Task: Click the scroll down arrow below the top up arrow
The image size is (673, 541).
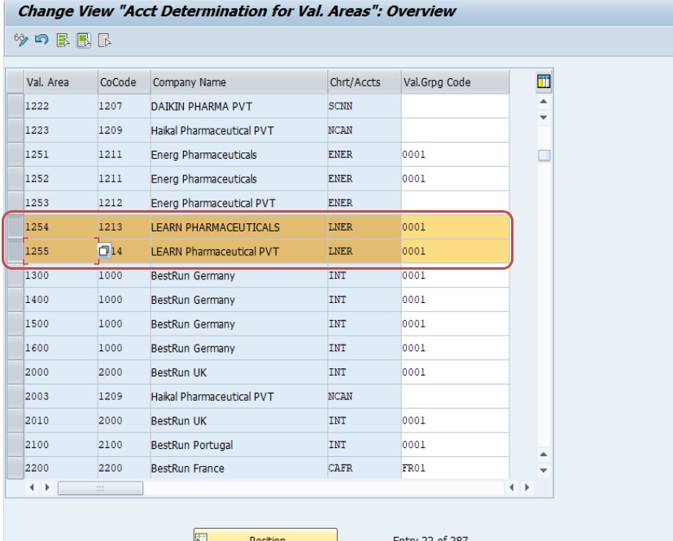Action: 544,117
